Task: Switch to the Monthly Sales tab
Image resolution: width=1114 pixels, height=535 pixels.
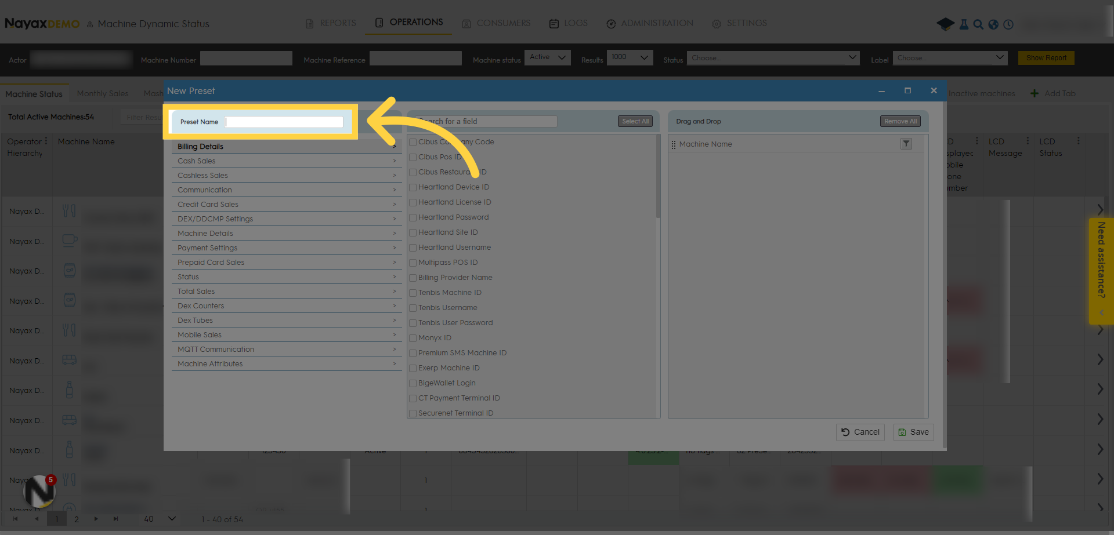Action: [x=103, y=93]
